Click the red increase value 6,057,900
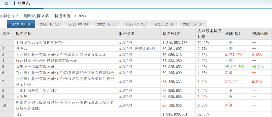 (x=233, y=55)
